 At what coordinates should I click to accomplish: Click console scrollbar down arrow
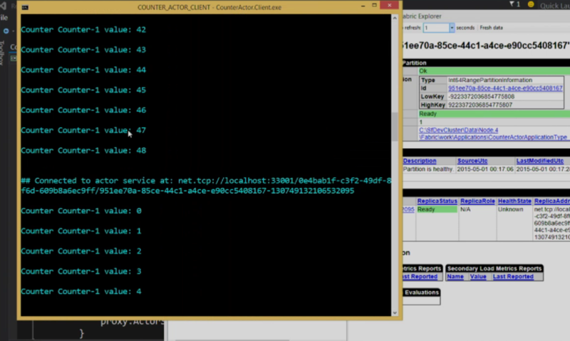point(395,313)
